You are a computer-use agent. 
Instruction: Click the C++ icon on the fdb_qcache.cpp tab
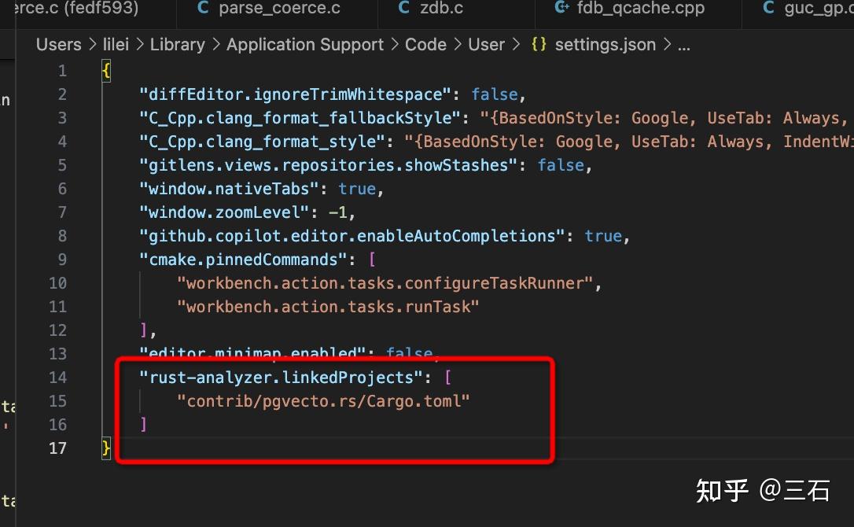[x=561, y=9]
